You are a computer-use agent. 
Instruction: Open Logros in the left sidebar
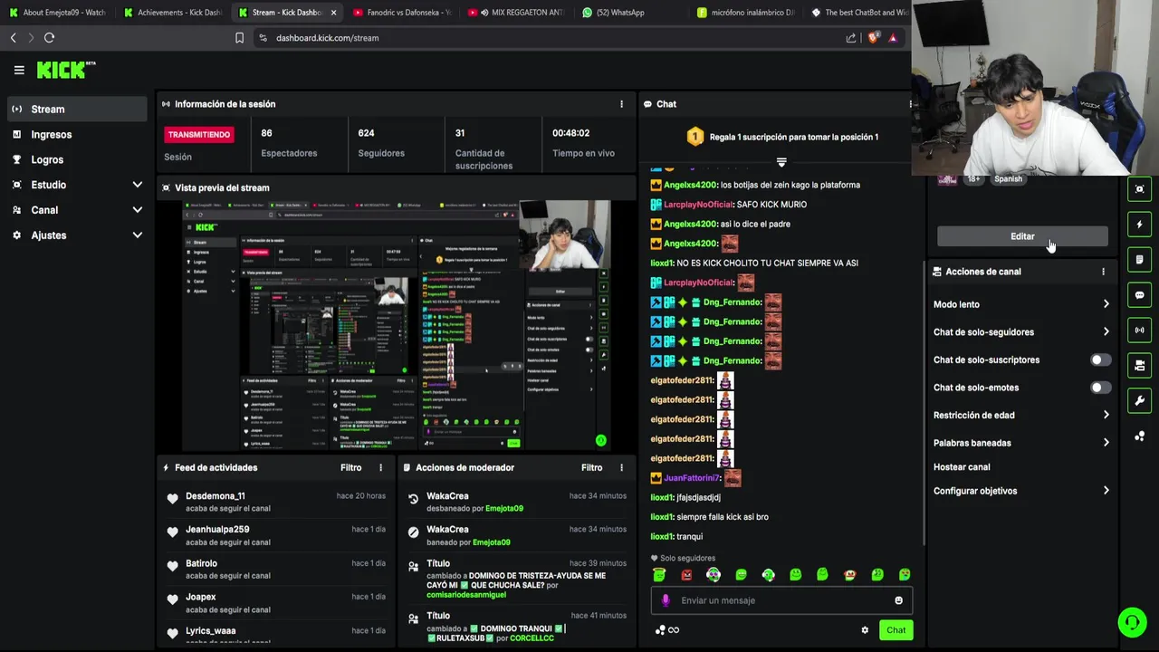pyautogui.click(x=77, y=159)
